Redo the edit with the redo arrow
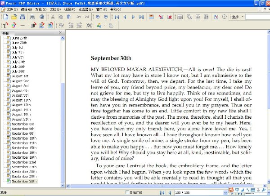The width and height of the screenshot is (270, 196). pos(87,17)
